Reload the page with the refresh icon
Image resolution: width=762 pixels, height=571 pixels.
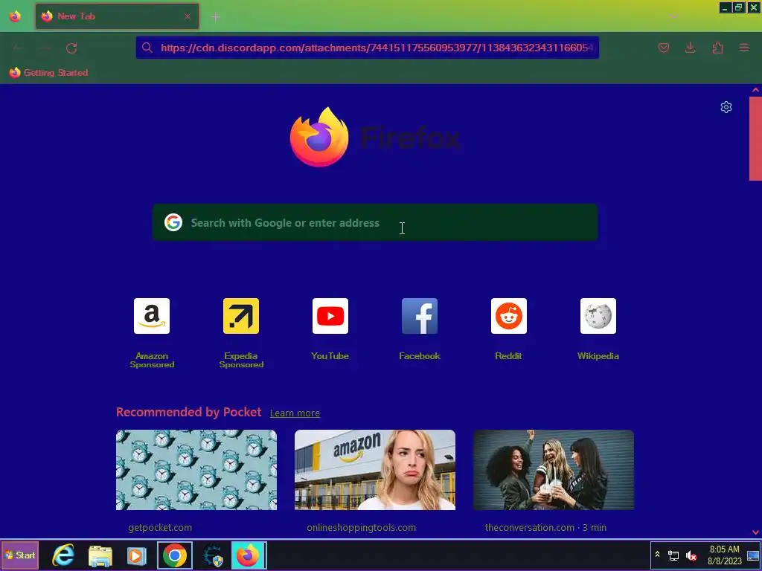pos(71,48)
